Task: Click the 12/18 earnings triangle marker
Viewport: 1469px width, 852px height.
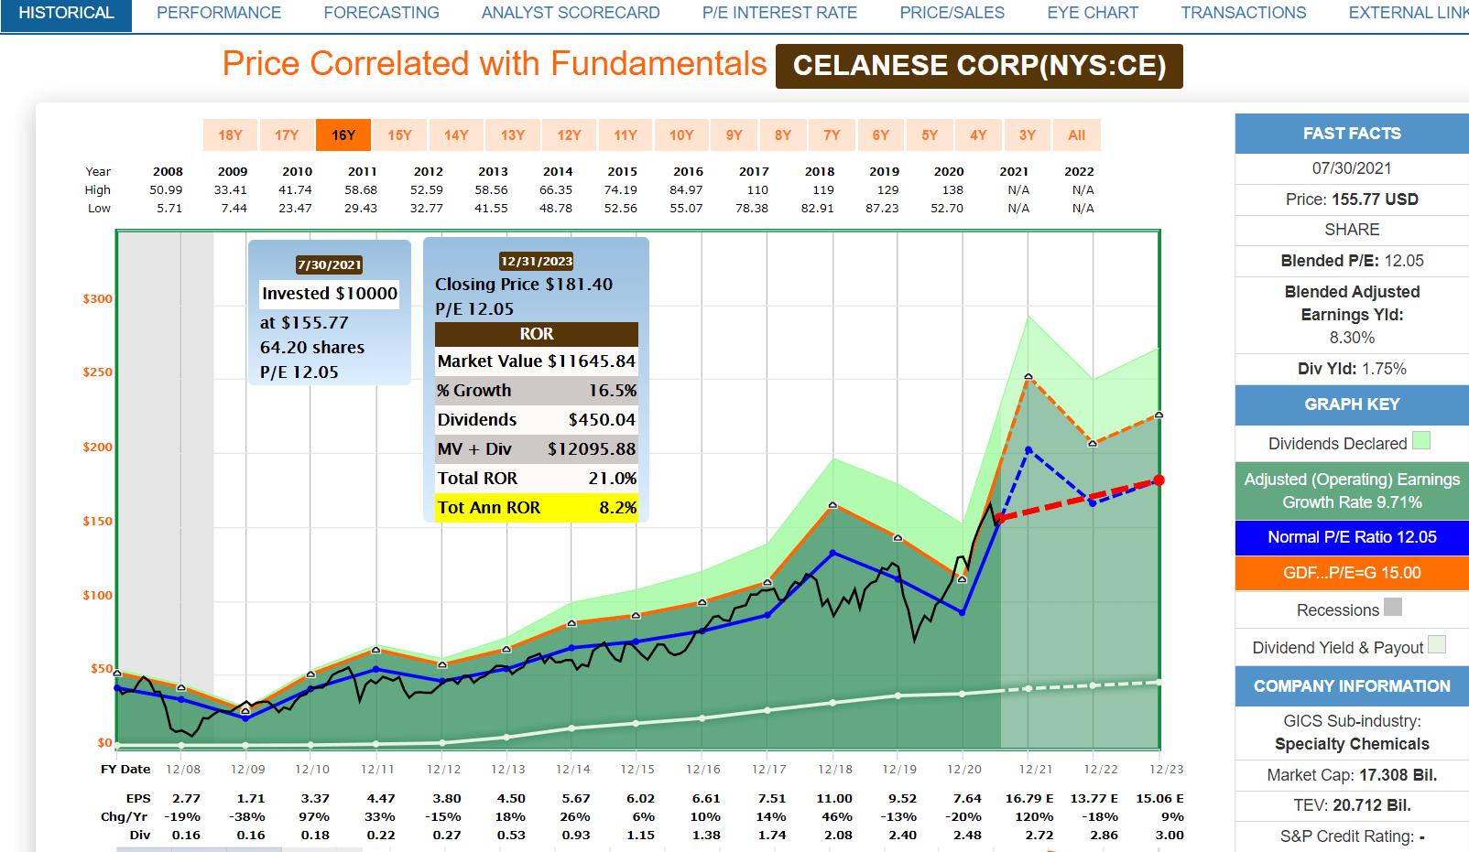Action: click(x=832, y=505)
